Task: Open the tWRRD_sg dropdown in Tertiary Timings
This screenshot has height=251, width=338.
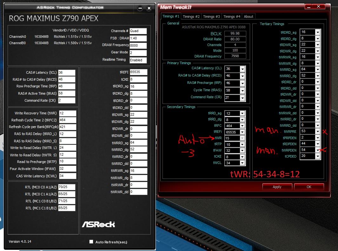Action: 318,69
